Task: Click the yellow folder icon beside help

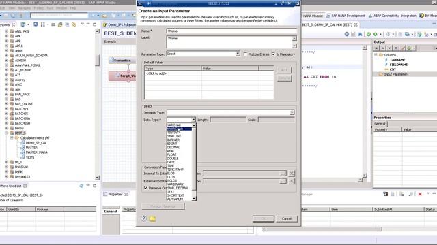Action: 152,218
